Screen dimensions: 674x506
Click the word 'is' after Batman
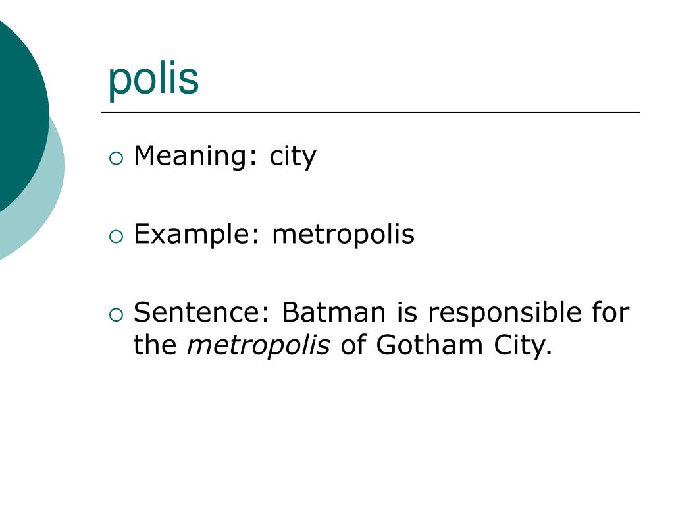pos(407,312)
